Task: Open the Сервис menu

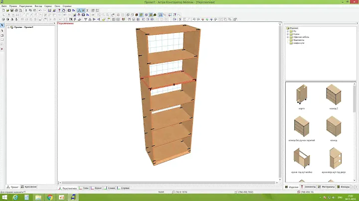Action: click(x=47, y=5)
